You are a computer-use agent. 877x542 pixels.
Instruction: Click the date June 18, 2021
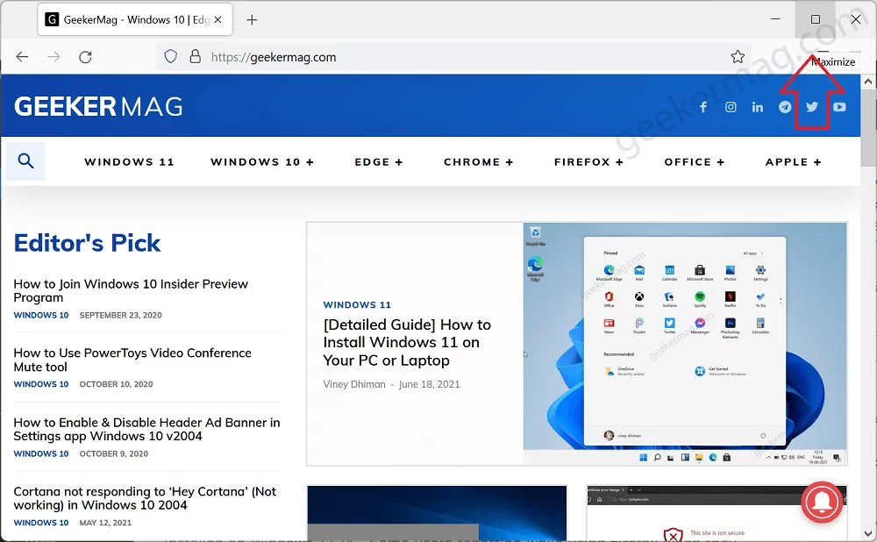[429, 384]
